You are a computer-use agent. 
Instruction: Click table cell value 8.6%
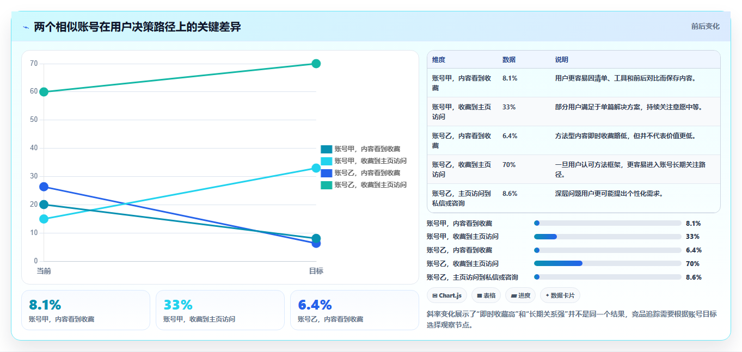click(x=510, y=193)
